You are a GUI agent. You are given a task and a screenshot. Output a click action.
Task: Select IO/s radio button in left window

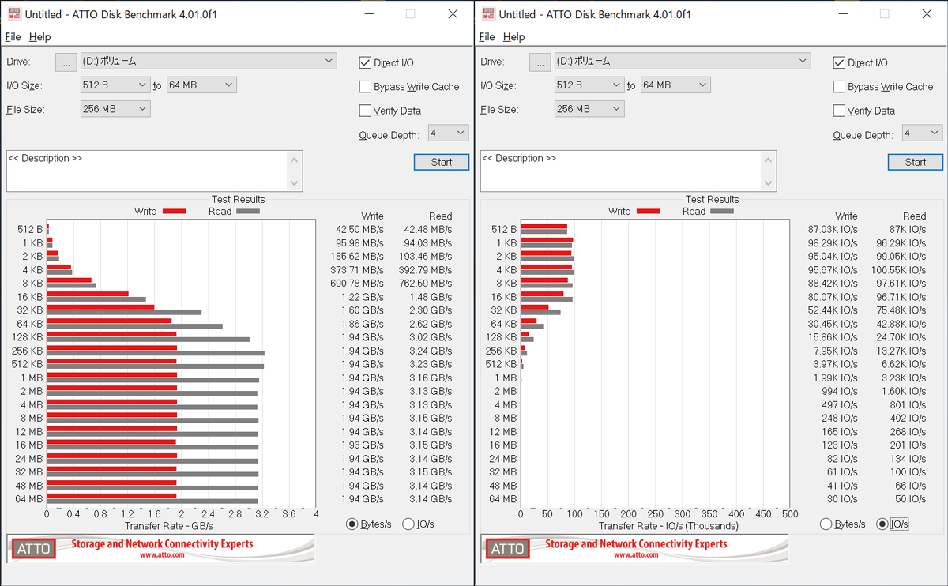[408, 524]
